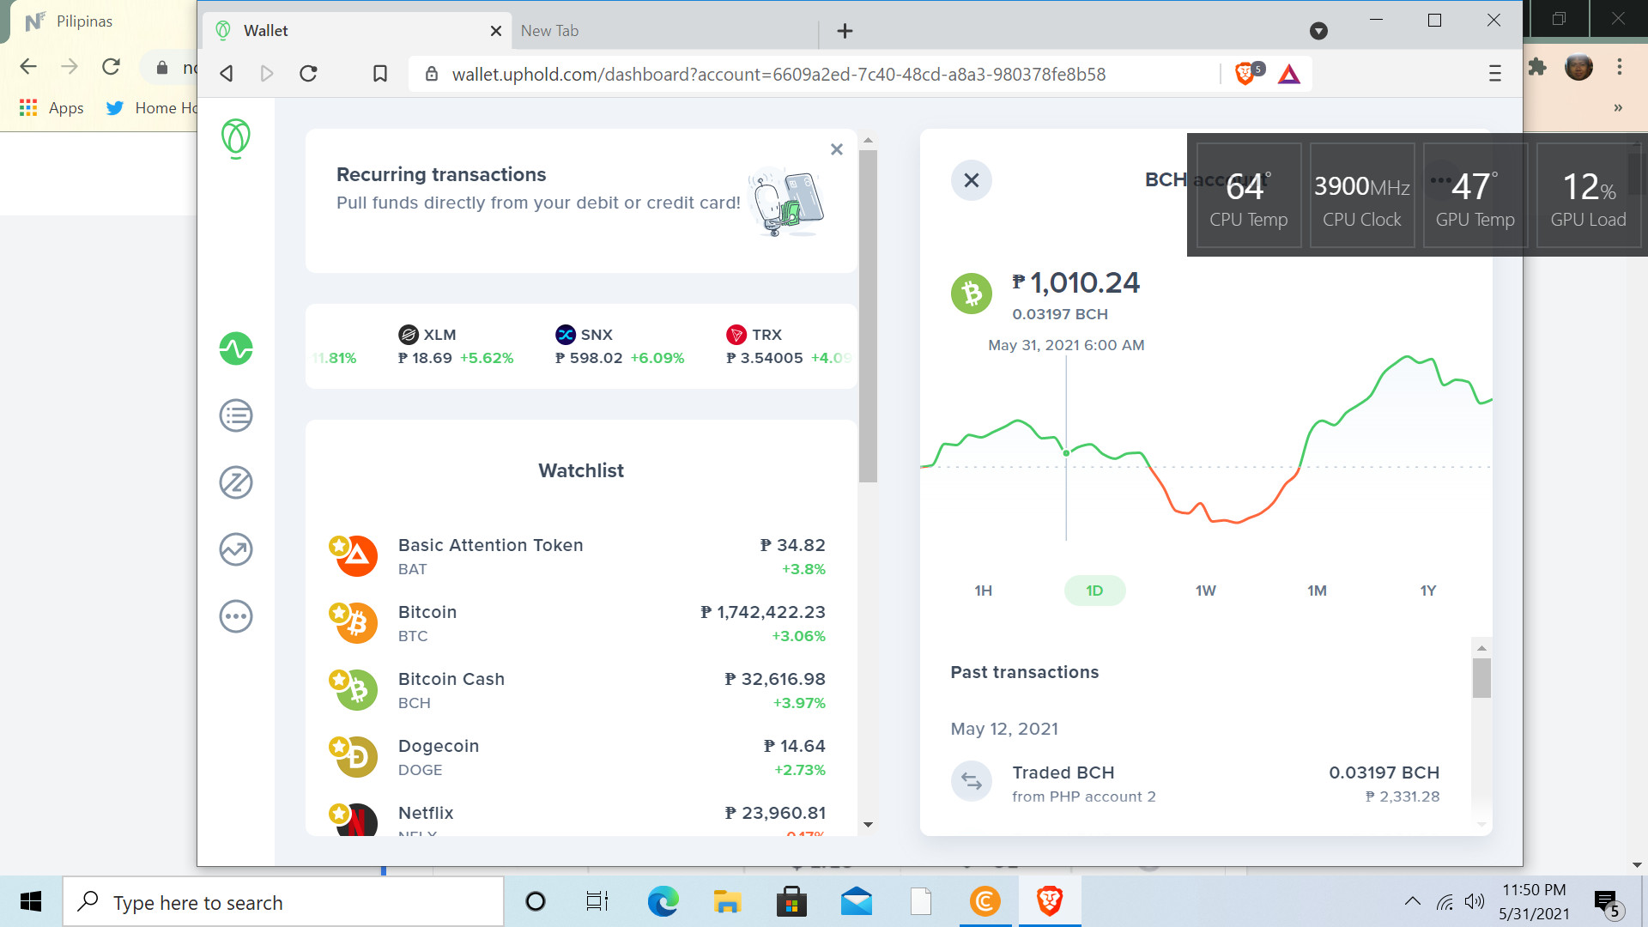Screen dimensions: 1648x927
Task: Open the Mail app from taskbar
Action: [857, 901]
